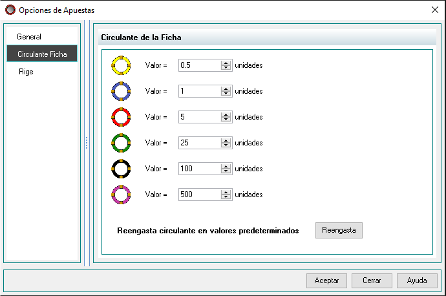Image resolution: width=446 pixels, height=296 pixels.
Task: Increase the black chip value of 100
Action: click(226, 166)
